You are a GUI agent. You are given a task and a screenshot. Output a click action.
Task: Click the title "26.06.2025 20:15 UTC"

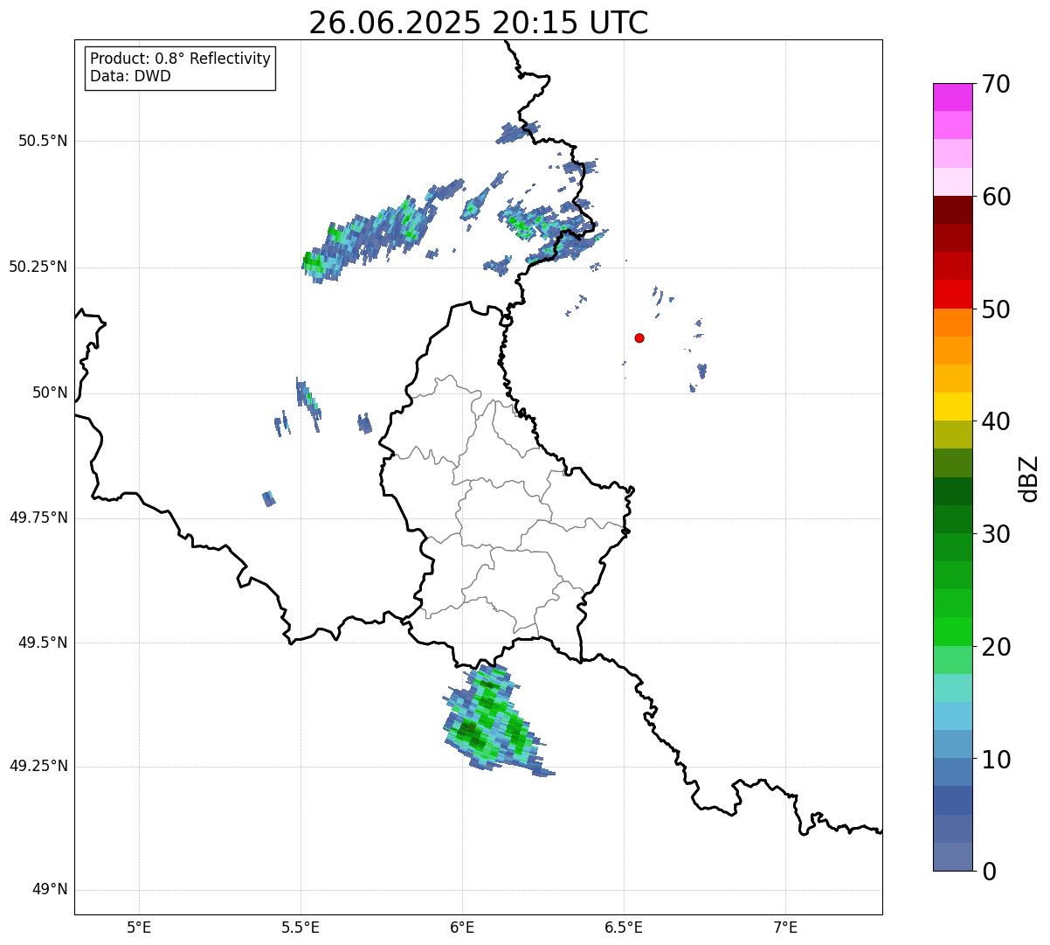click(x=479, y=23)
